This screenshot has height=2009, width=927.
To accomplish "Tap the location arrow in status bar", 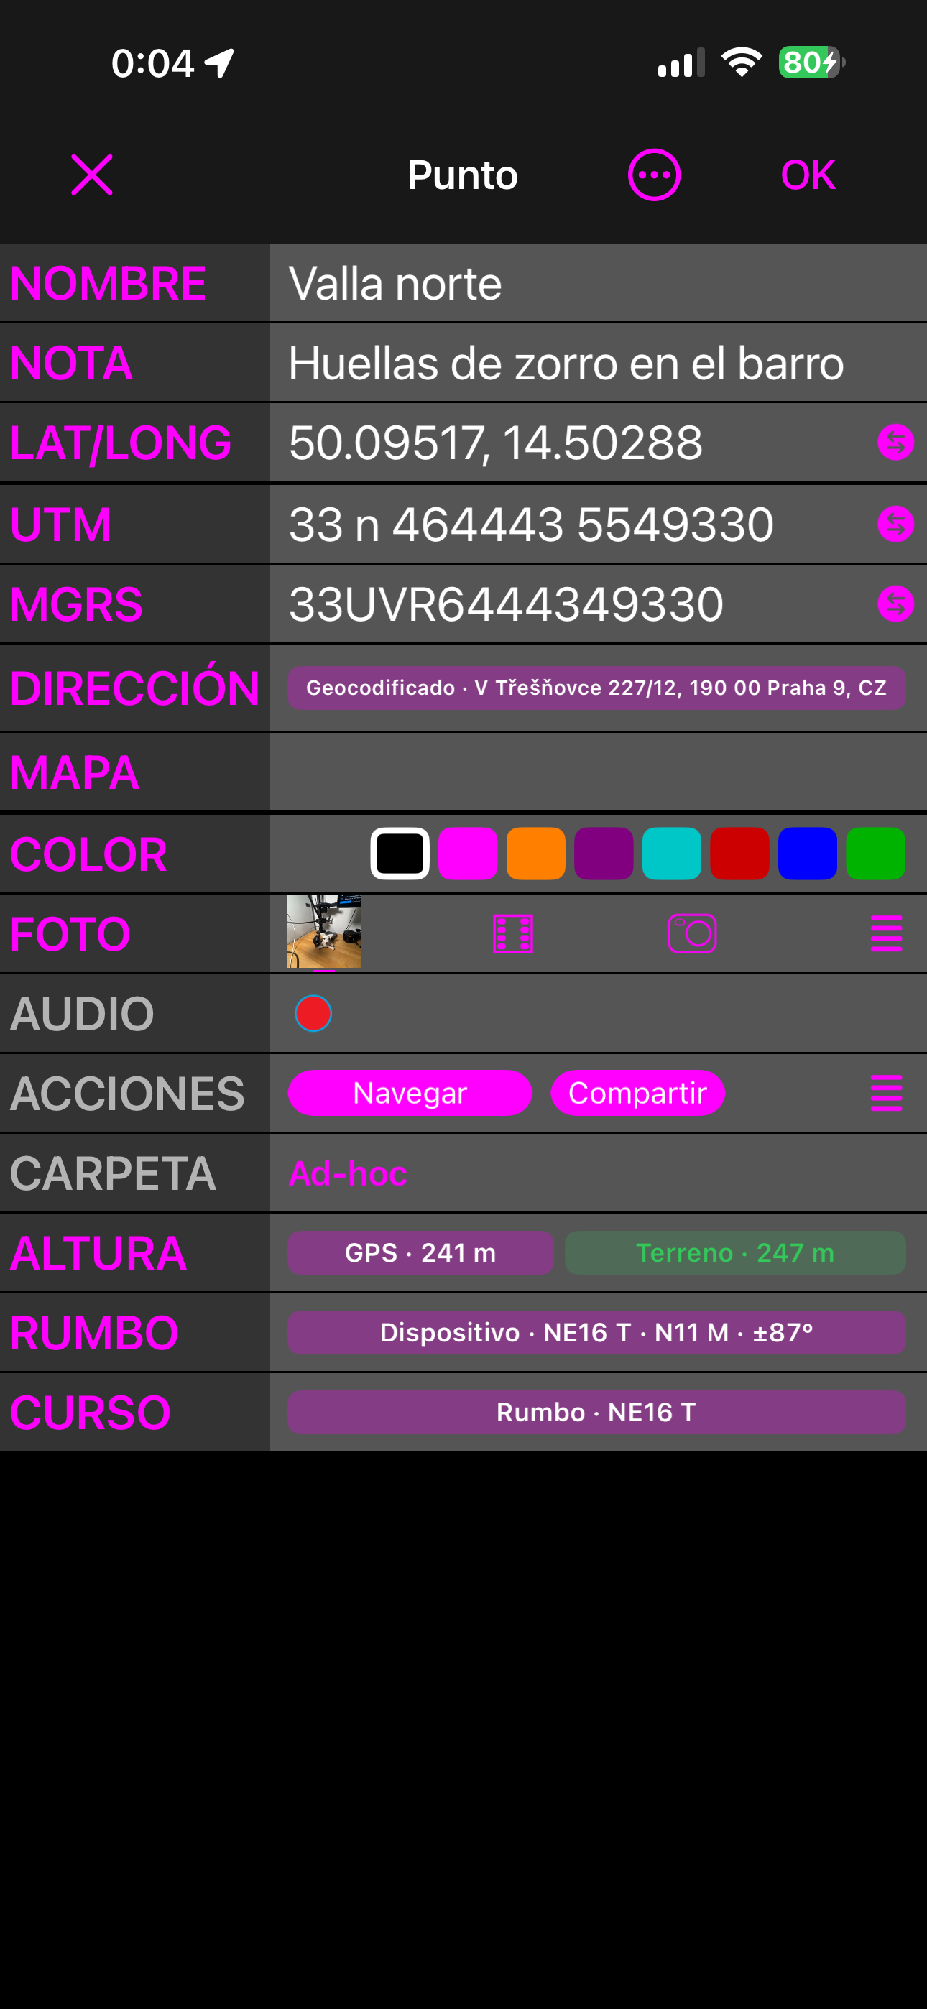I will point(219,63).
